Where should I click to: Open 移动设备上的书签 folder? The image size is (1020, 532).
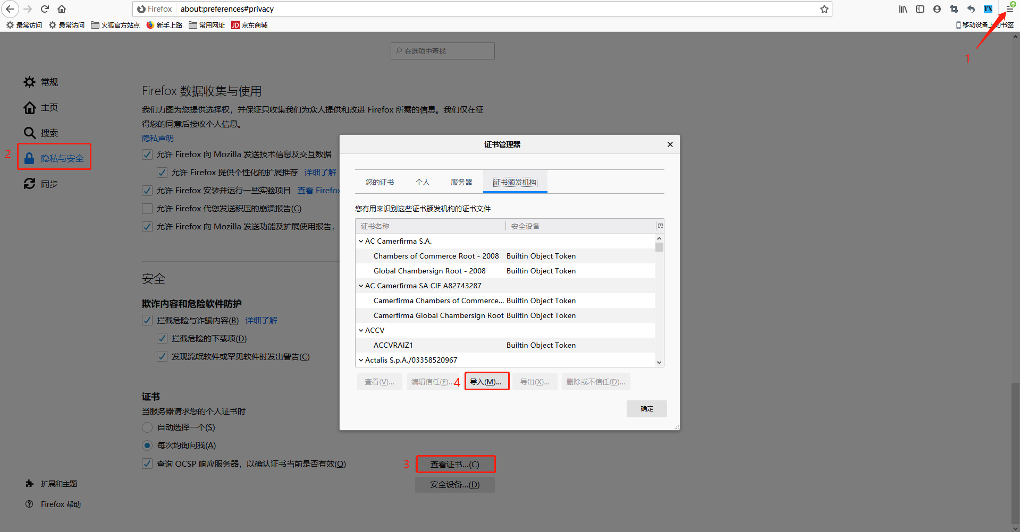[984, 25]
